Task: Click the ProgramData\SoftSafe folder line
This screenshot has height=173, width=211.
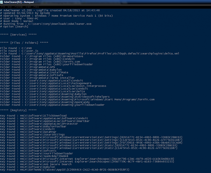Action: click(32, 75)
